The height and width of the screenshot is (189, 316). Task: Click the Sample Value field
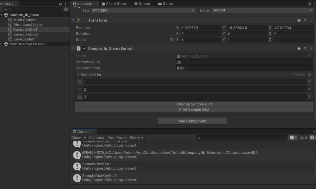244,62
